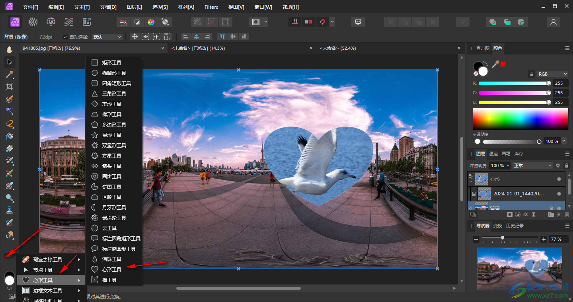Expand the 默认 auto-select dropdown

coord(107,37)
